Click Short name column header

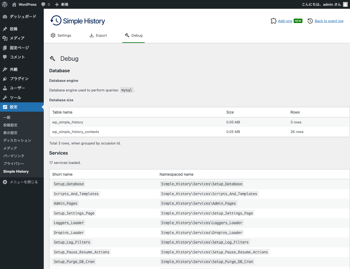(x=62, y=174)
